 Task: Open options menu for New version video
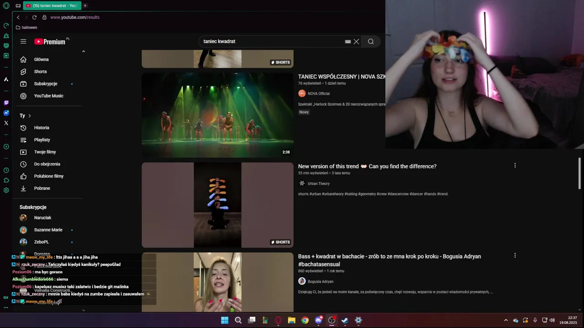click(x=515, y=165)
